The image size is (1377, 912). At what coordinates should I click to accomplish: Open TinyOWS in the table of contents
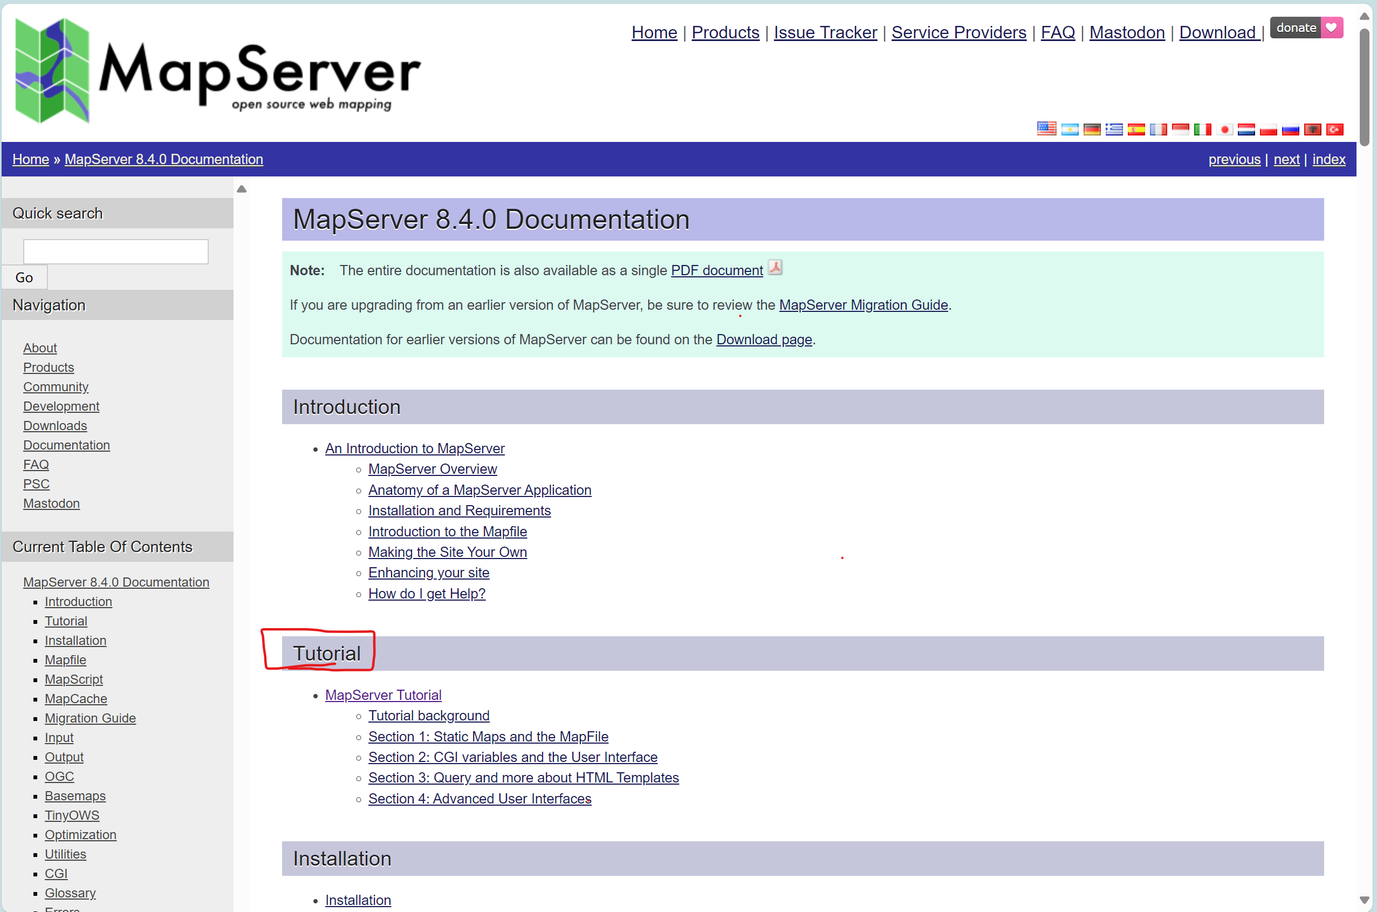point(72,815)
